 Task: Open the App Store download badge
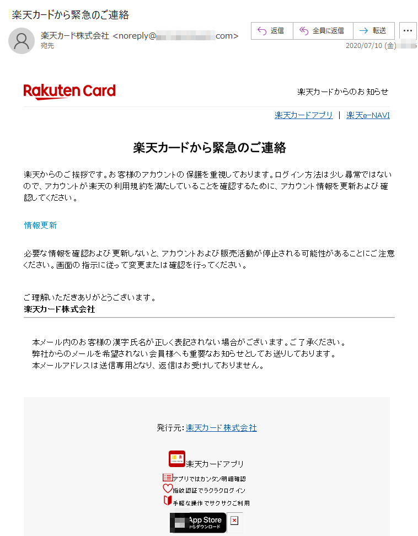point(198,522)
